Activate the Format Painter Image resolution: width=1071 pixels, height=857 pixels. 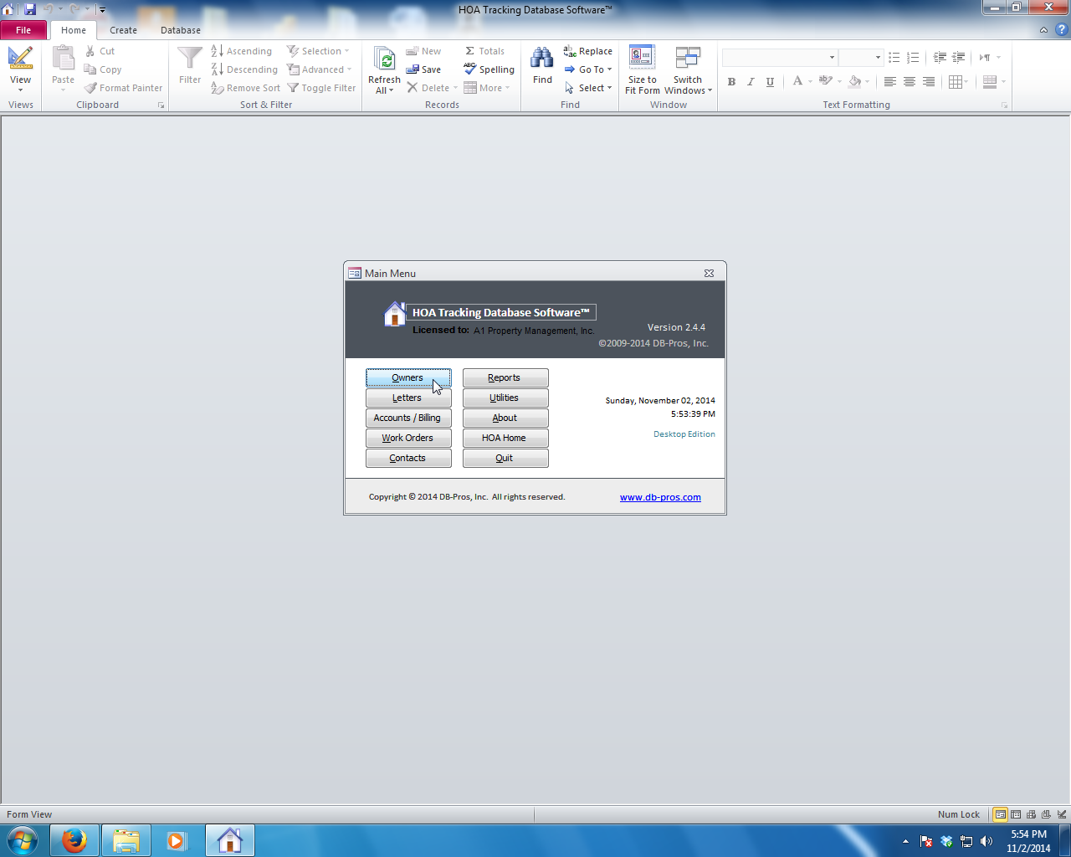(123, 88)
